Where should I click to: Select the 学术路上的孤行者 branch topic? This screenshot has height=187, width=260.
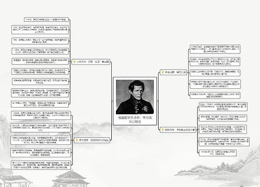[x=178, y=129]
